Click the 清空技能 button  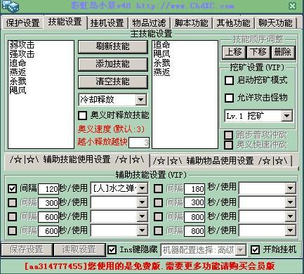pos(113,81)
